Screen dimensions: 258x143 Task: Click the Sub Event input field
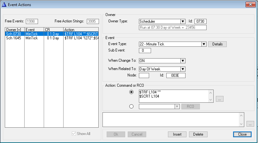pos(145,51)
